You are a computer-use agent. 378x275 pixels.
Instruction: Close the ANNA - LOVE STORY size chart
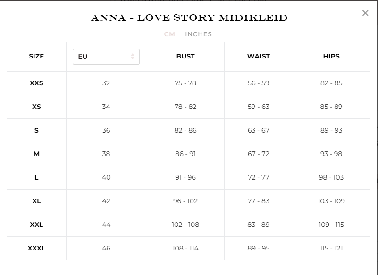coord(365,13)
